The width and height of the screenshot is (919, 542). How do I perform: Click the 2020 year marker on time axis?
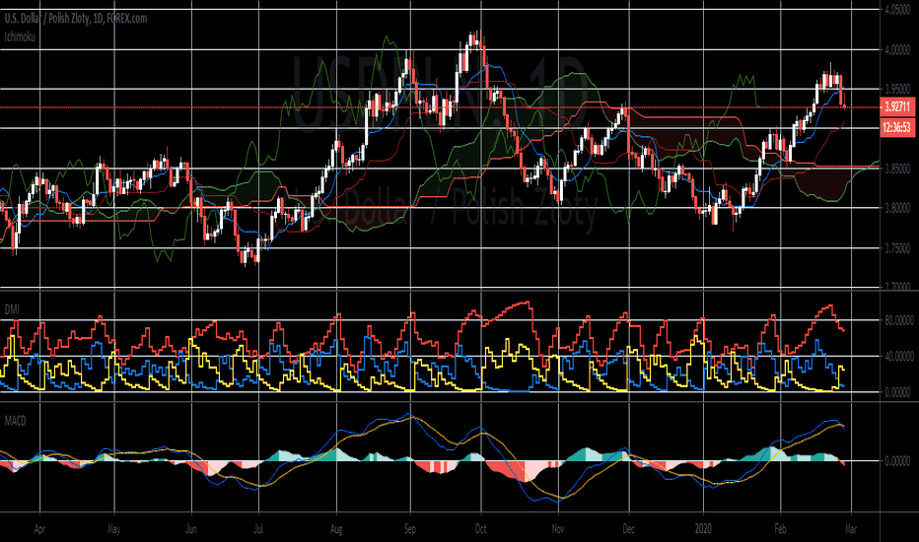point(703,529)
